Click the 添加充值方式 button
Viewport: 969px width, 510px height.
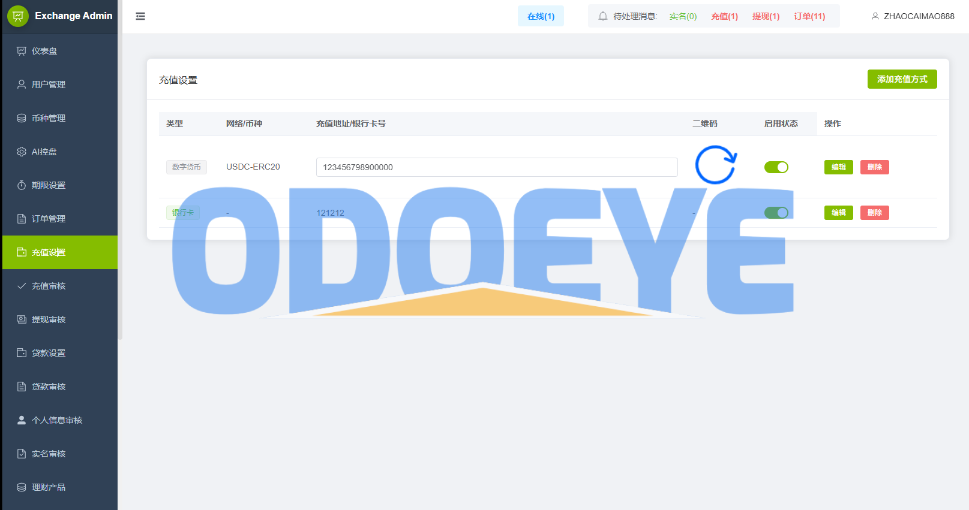click(902, 79)
